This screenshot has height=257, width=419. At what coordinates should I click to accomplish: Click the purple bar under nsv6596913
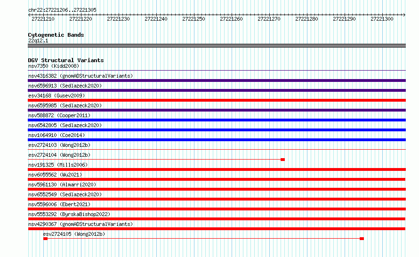[217, 90]
